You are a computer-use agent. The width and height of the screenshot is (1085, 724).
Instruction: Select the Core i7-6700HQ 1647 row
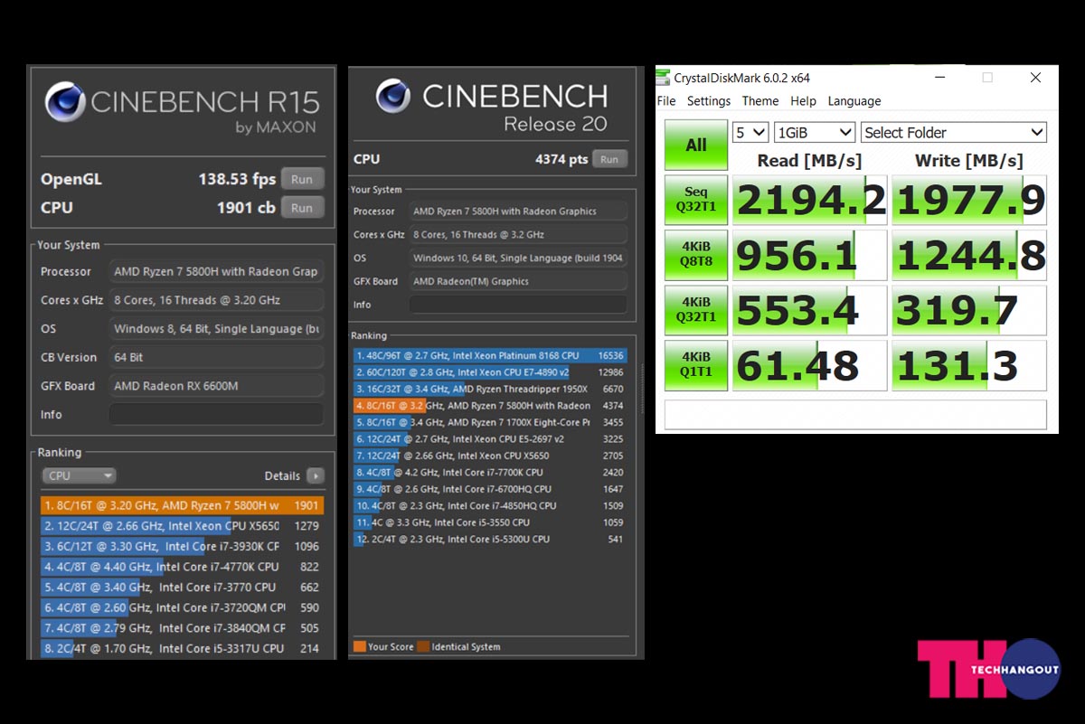point(490,489)
